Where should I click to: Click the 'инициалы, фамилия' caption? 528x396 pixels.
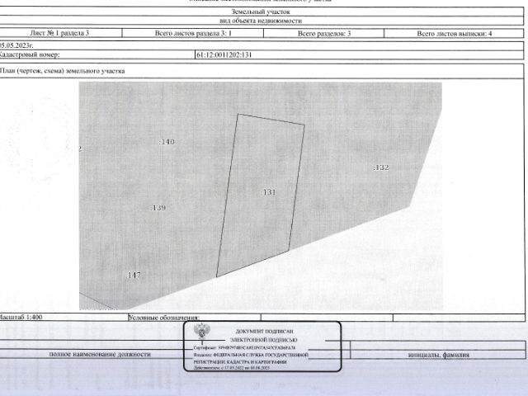click(438, 355)
